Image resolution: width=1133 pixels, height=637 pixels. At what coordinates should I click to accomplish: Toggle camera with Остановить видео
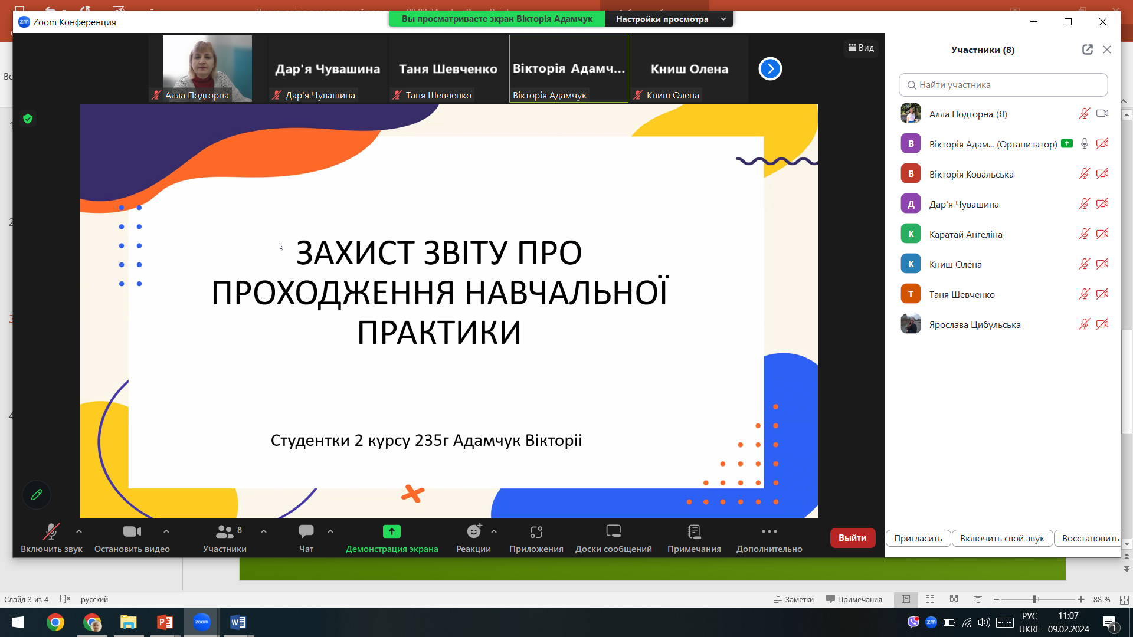[132, 538]
